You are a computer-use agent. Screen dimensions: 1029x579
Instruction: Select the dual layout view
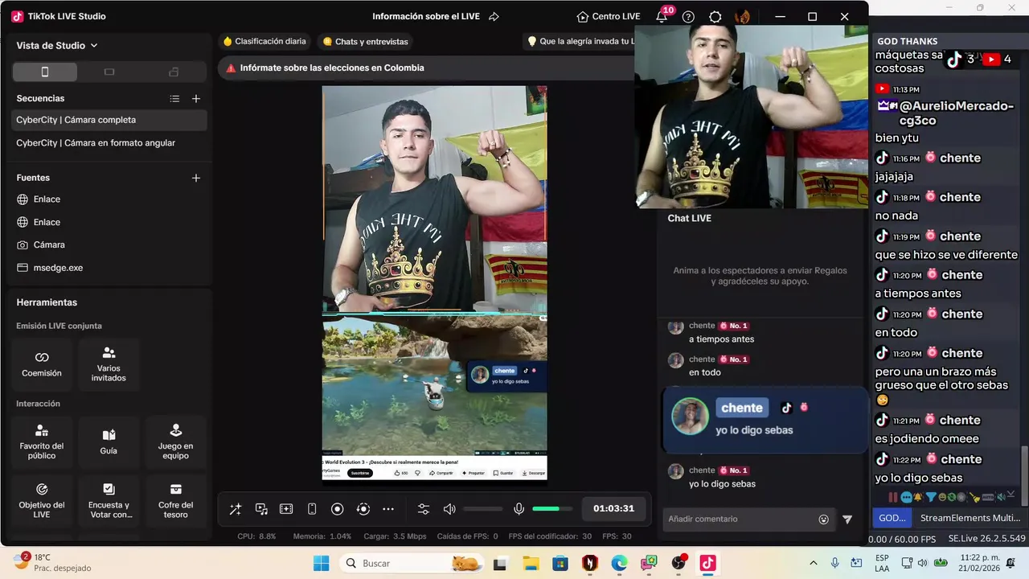174,72
